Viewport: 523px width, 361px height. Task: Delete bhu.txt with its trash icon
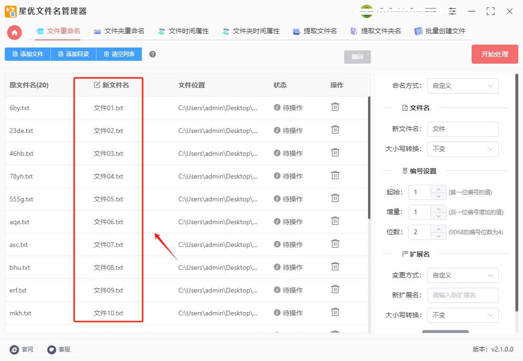(335, 266)
